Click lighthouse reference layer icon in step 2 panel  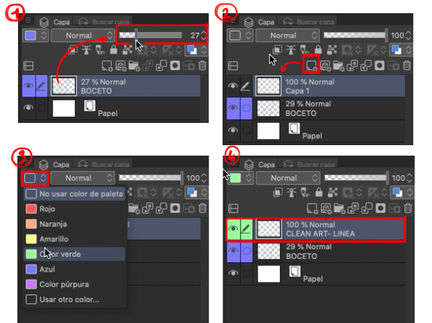291,50
